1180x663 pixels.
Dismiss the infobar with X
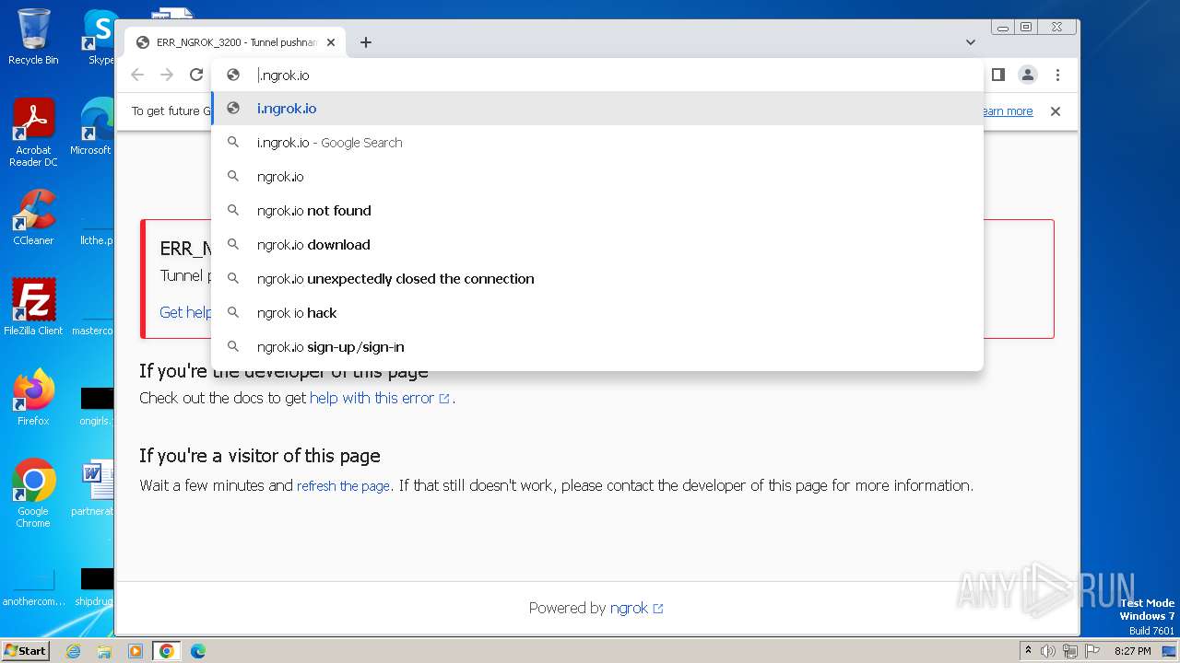click(1056, 111)
